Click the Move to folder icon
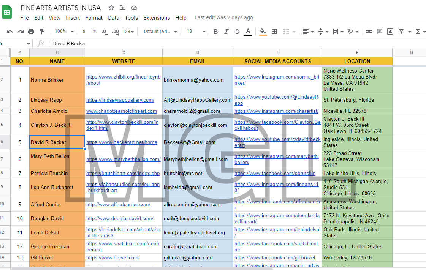Screen dimensions: 426x270 pos(122,8)
